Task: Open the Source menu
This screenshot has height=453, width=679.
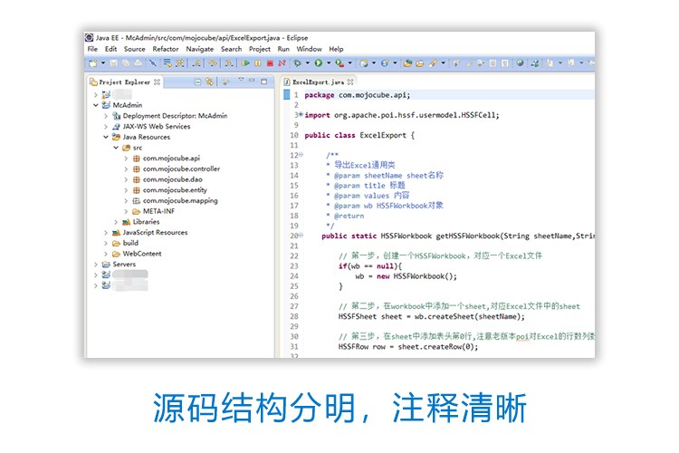Action: click(x=134, y=49)
